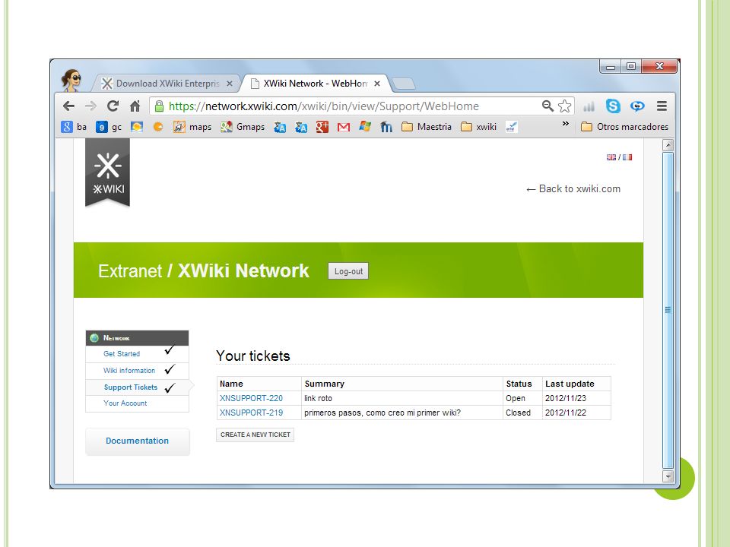Screen dimensions: 730x547
Task: Click the 'link roto' summary cell
Action: (402, 398)
